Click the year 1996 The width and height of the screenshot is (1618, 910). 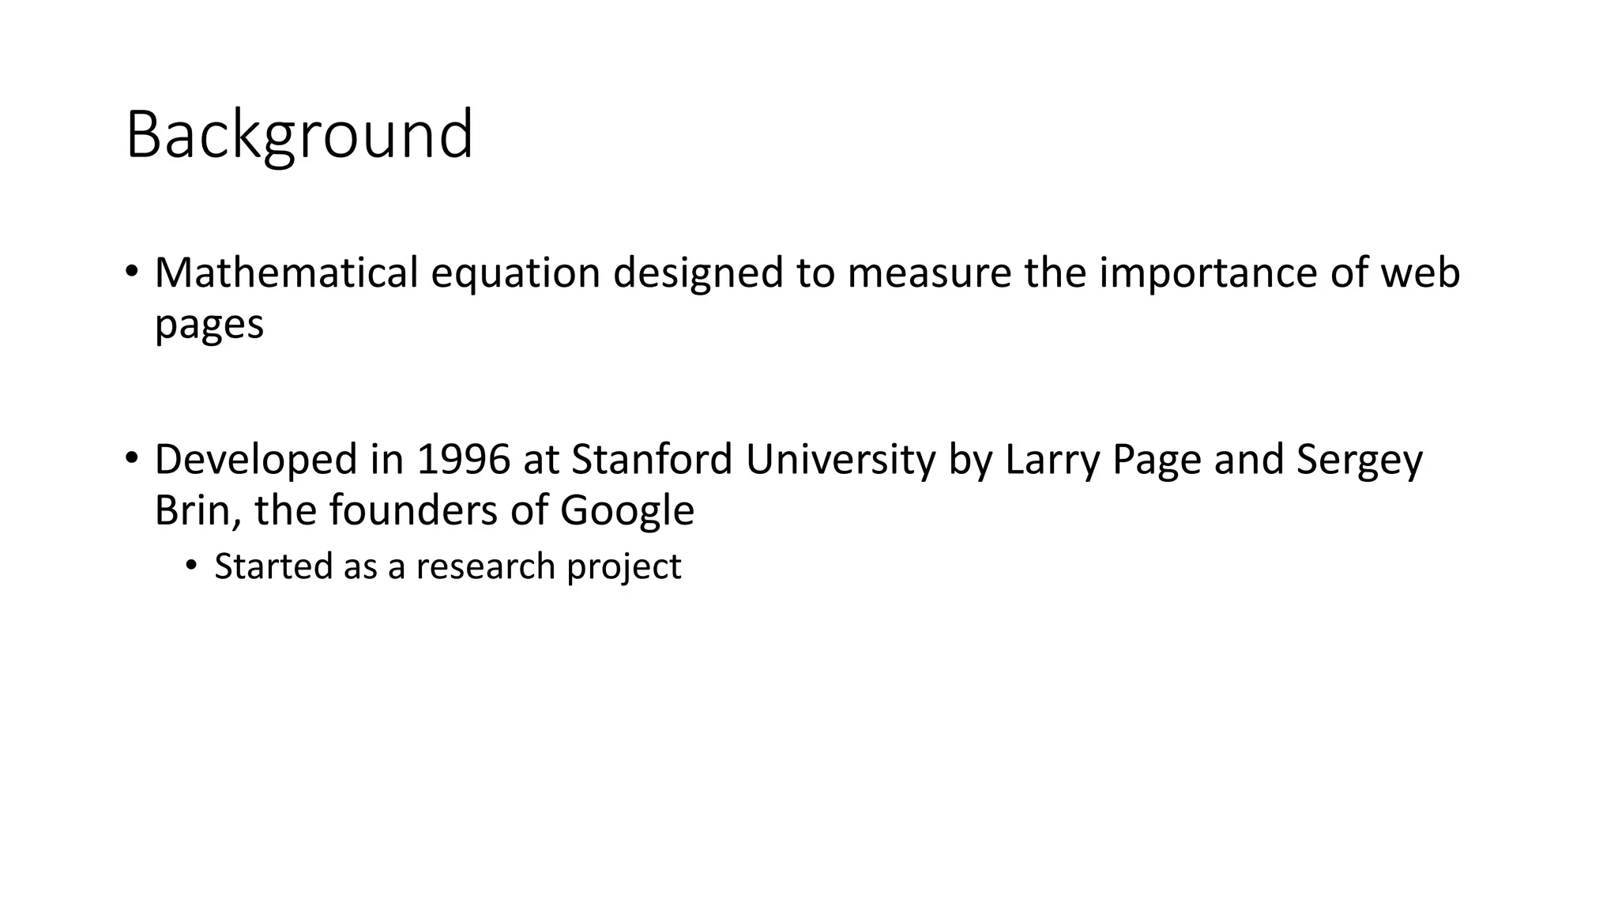(463, 459)
